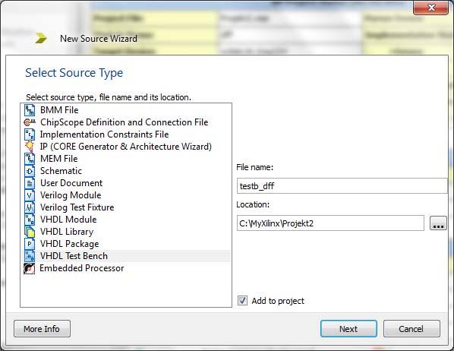The width and height of the screenshot is (454, 351).
Task: Select IP (CORE Generator & Architecture Wizard)
Action: click(126, 147)
